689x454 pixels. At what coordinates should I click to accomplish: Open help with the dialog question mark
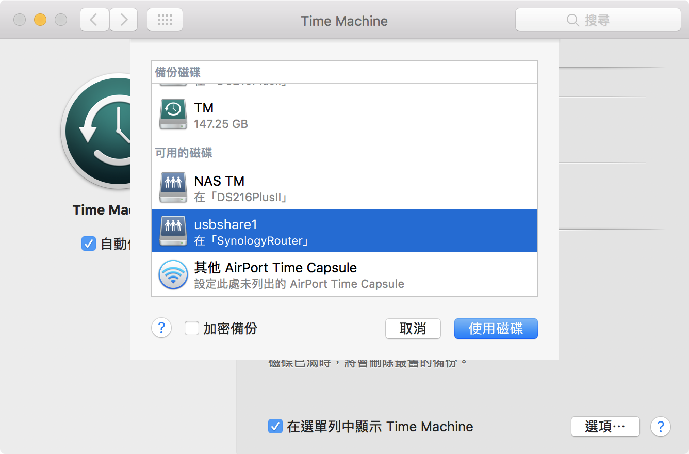pyautogui.click(x=161, y=328)
